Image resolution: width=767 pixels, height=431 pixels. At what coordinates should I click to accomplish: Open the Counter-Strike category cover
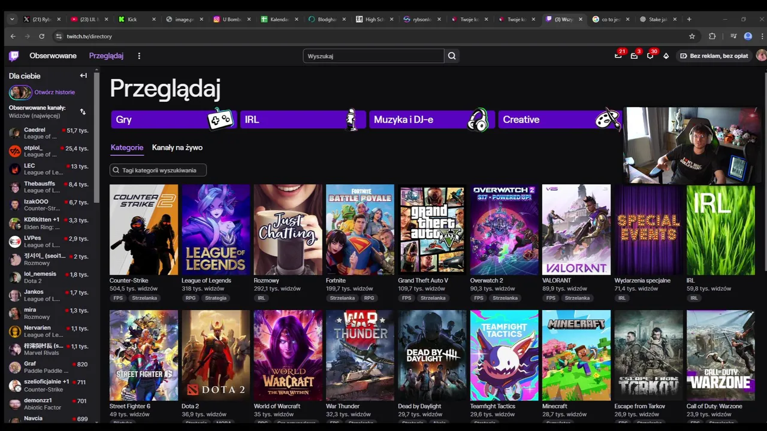(144, 229)
